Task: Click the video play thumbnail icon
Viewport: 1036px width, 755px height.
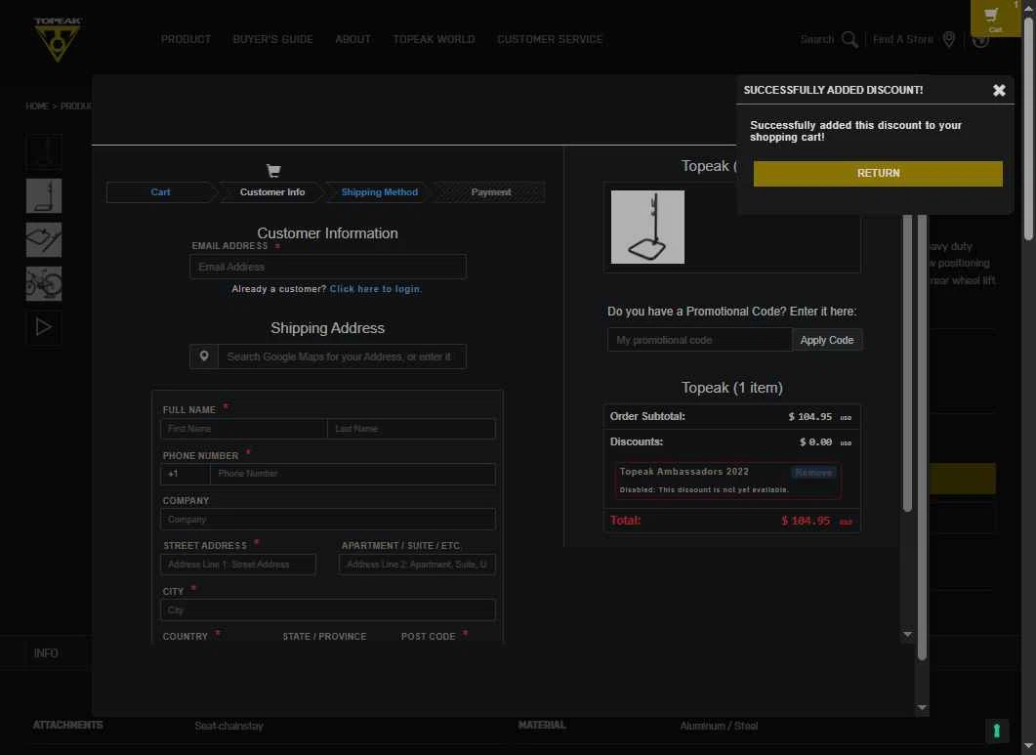Action: [x=44, y=327]
